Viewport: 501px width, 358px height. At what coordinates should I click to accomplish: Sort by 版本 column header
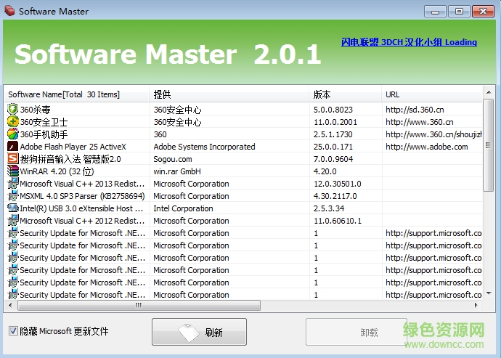[x=345, y=94]
